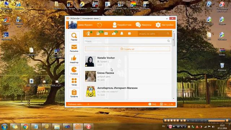Click the Корзина recycle bin on desktop

coord(222,67)
